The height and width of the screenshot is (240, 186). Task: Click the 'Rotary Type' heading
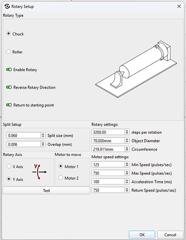point(13,15)
